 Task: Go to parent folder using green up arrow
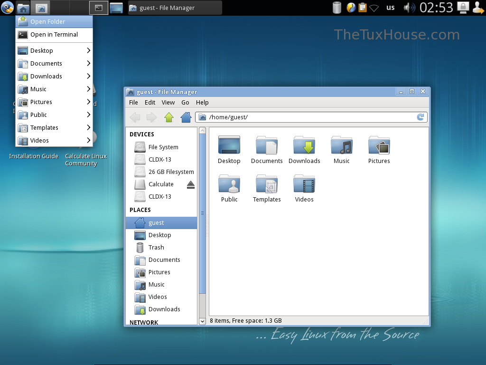169,117
